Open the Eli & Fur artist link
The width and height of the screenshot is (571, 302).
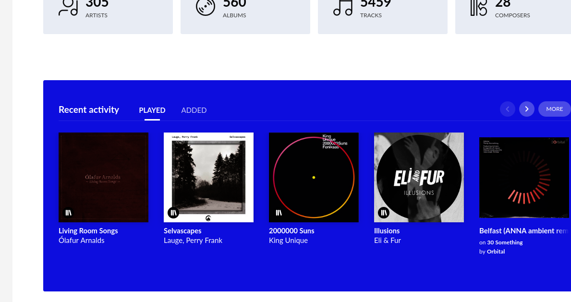tap(388, 241)
